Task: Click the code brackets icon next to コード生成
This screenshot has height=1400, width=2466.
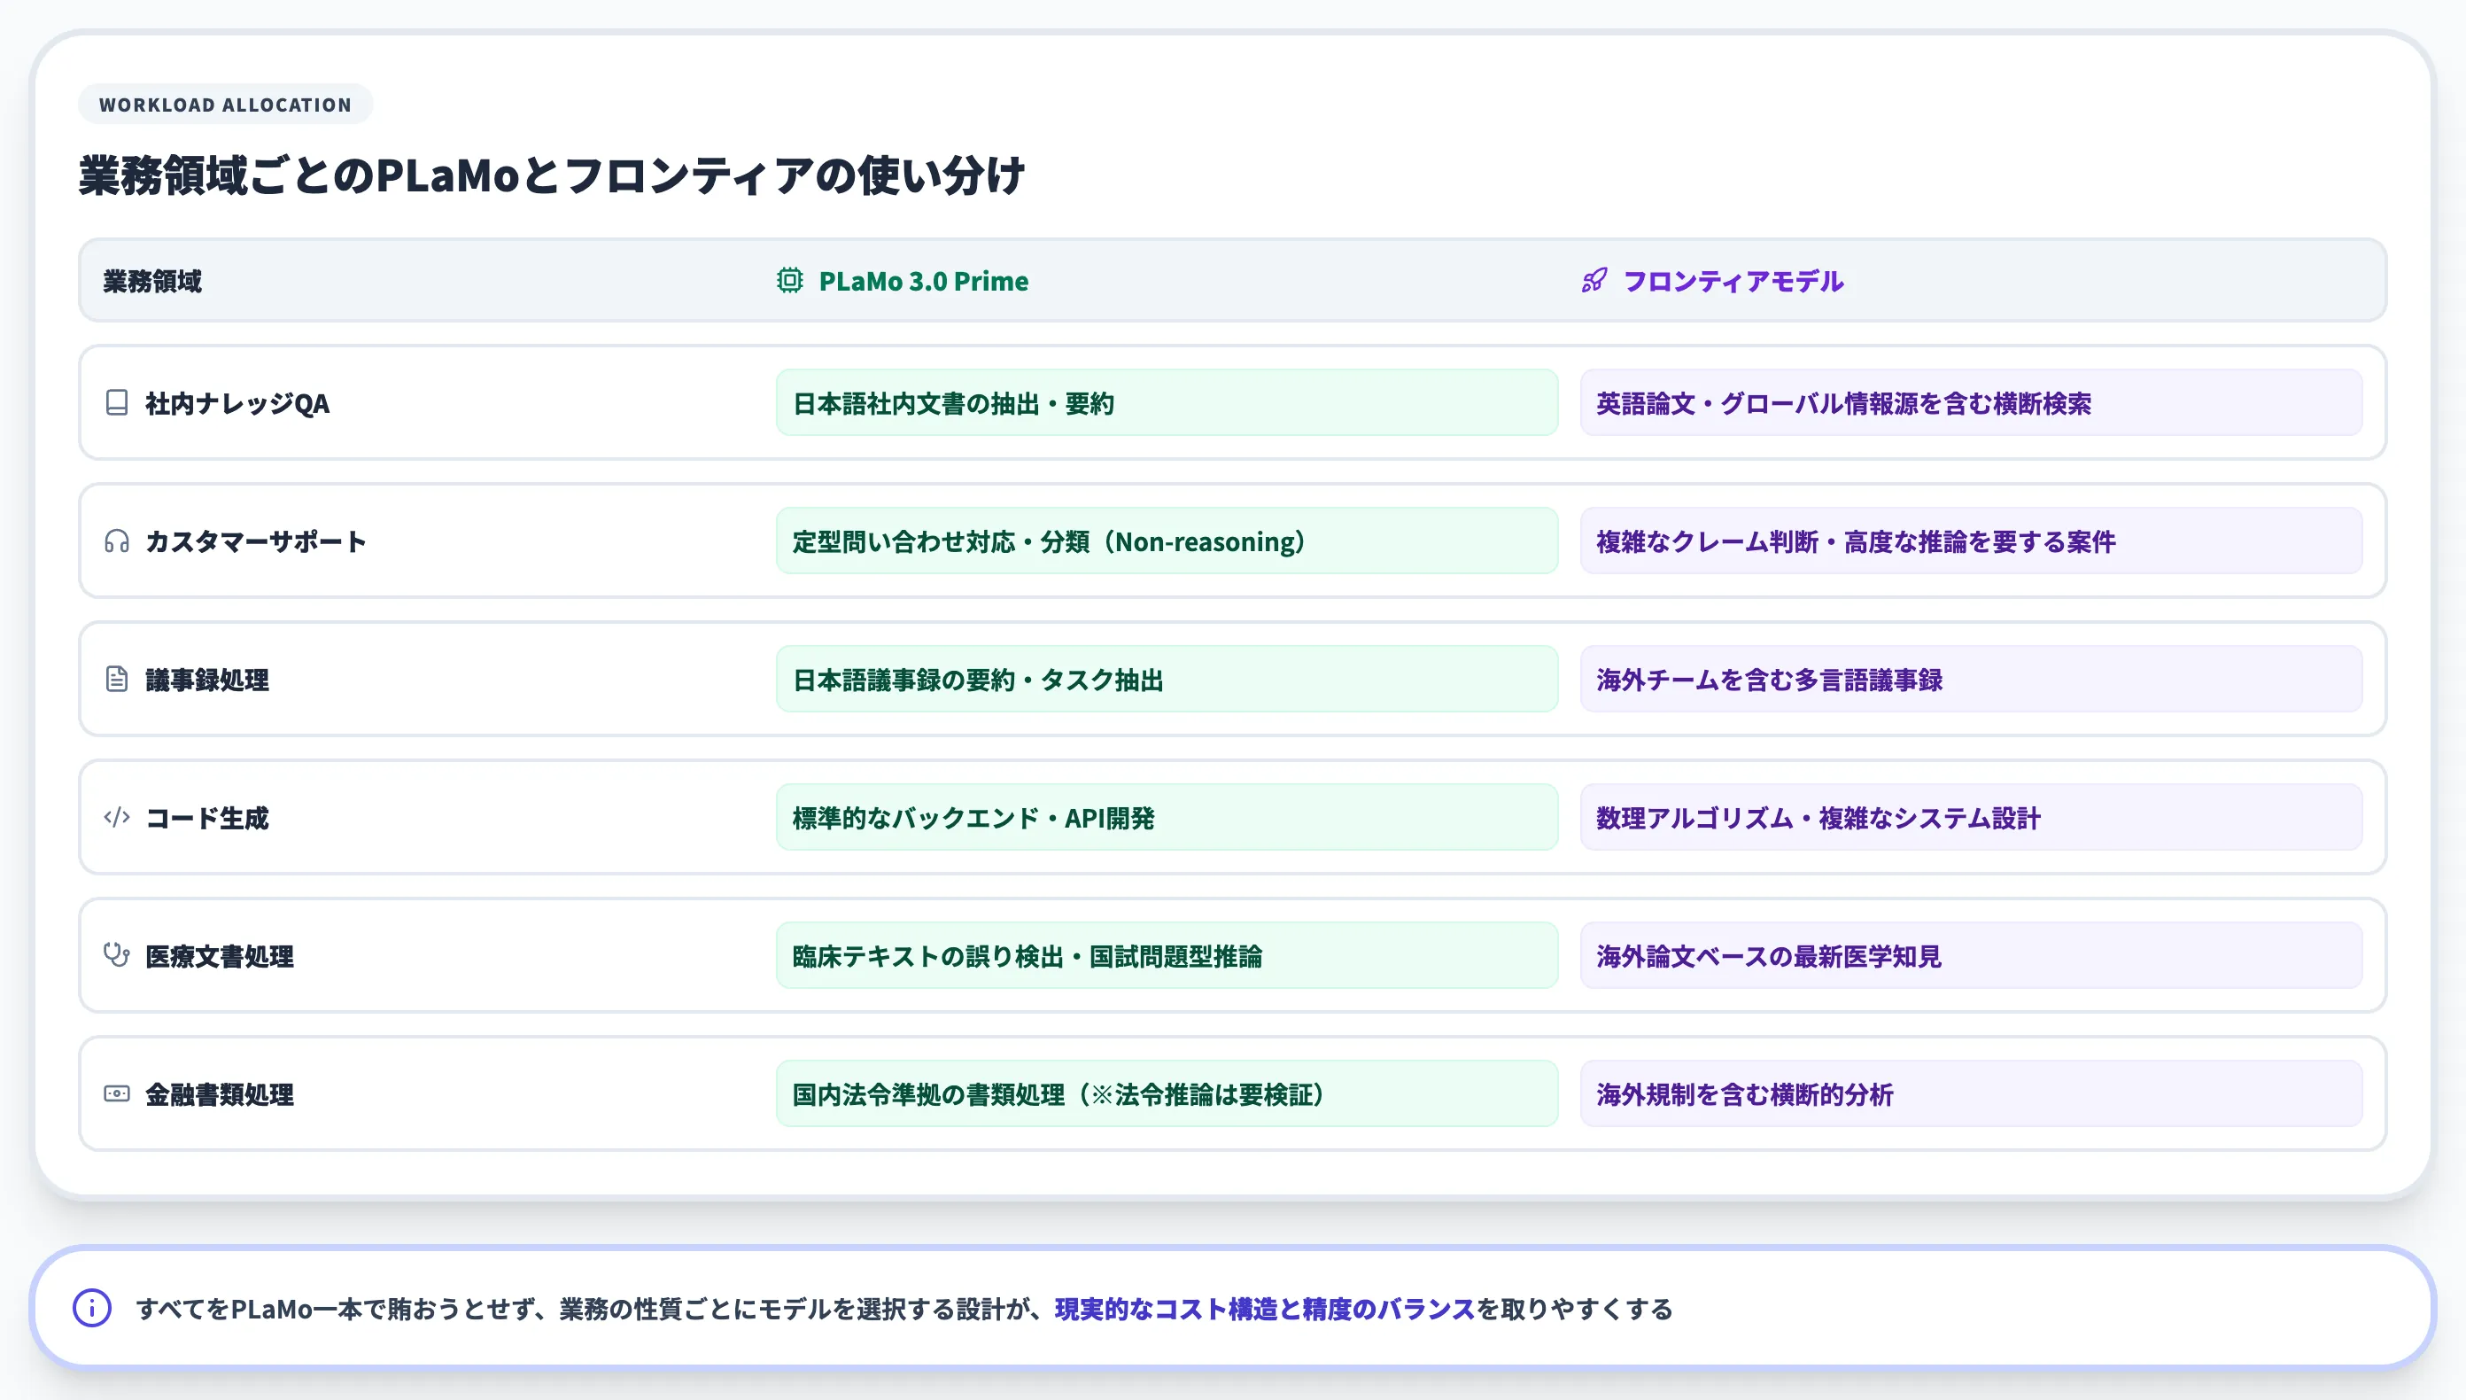Action: tap(116, 817)
